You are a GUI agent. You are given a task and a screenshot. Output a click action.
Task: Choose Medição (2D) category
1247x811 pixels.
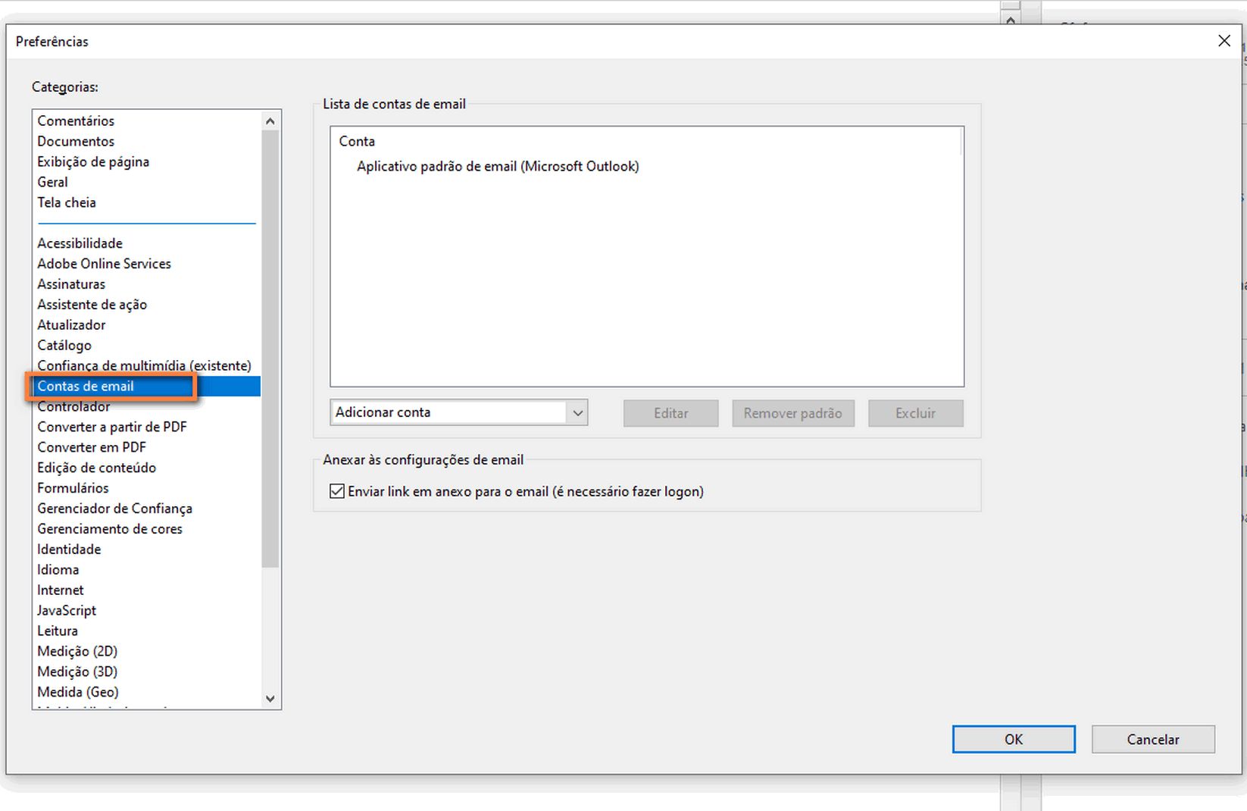point(77,653)
